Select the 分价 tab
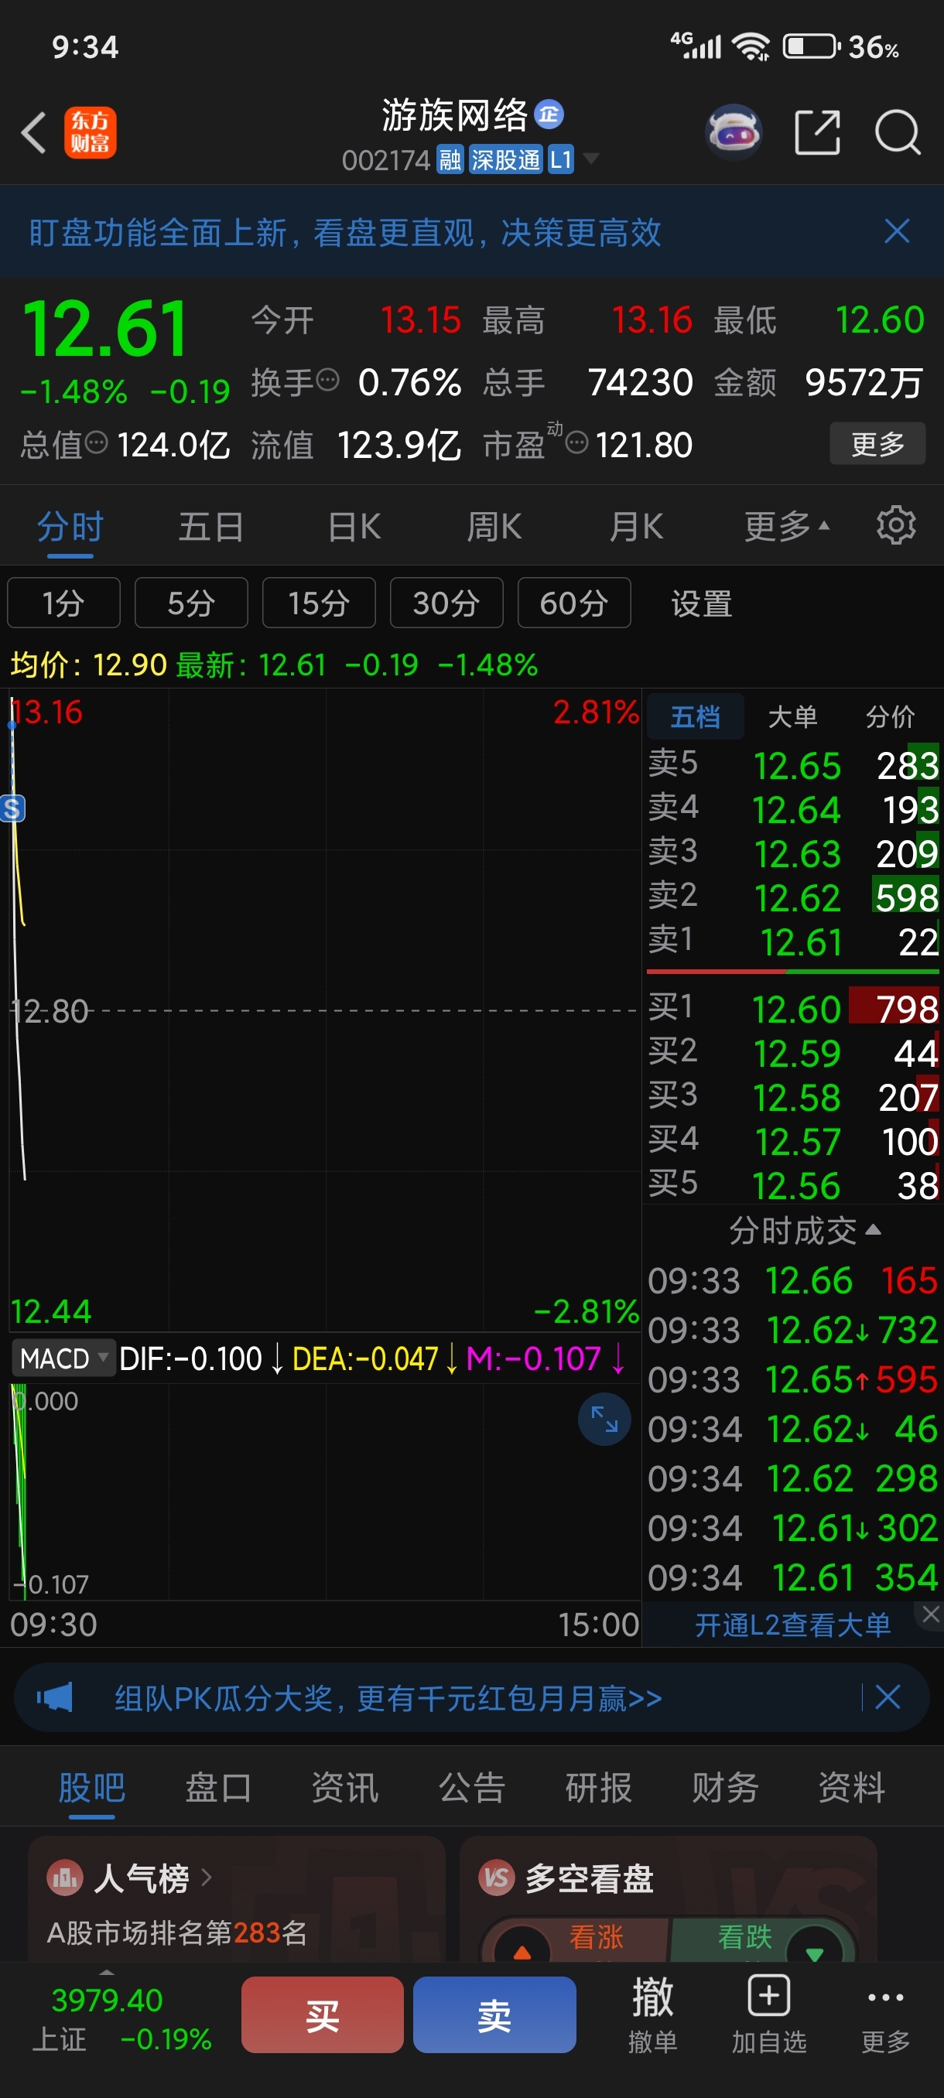Image resolution: width=944 pixels, height=2098 pixels. 891,716
